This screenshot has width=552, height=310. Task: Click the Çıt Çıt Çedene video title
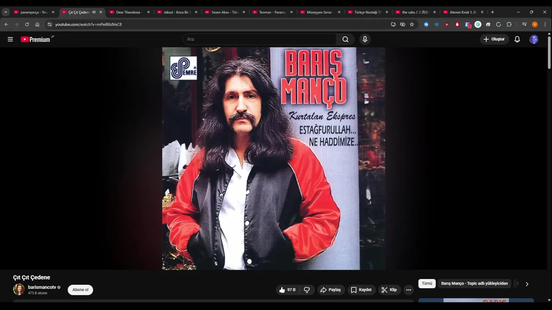pyautogui.click(x=31, y=278)
